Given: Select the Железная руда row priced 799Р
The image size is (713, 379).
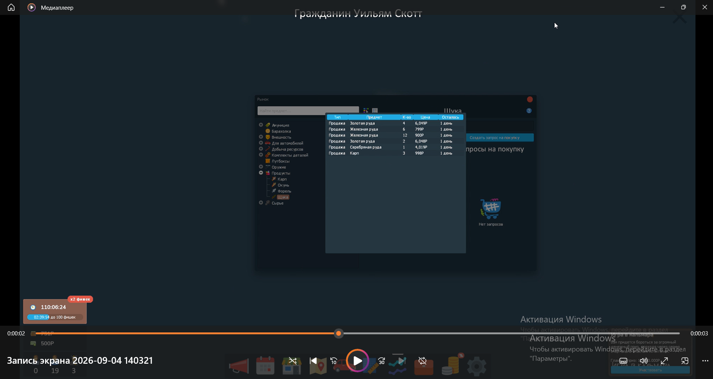Looking at the screenshot, I should (x=395, y=129).
